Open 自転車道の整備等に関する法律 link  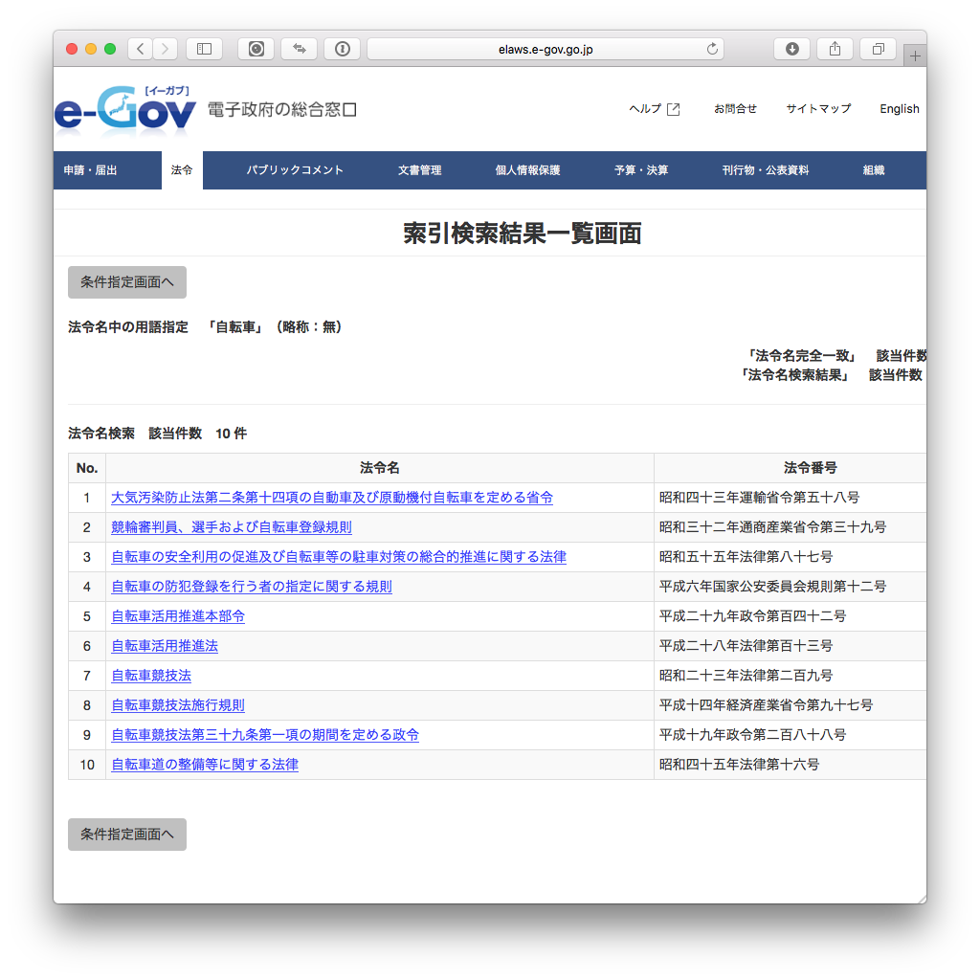pyautogui.click(x=205, y=765)
